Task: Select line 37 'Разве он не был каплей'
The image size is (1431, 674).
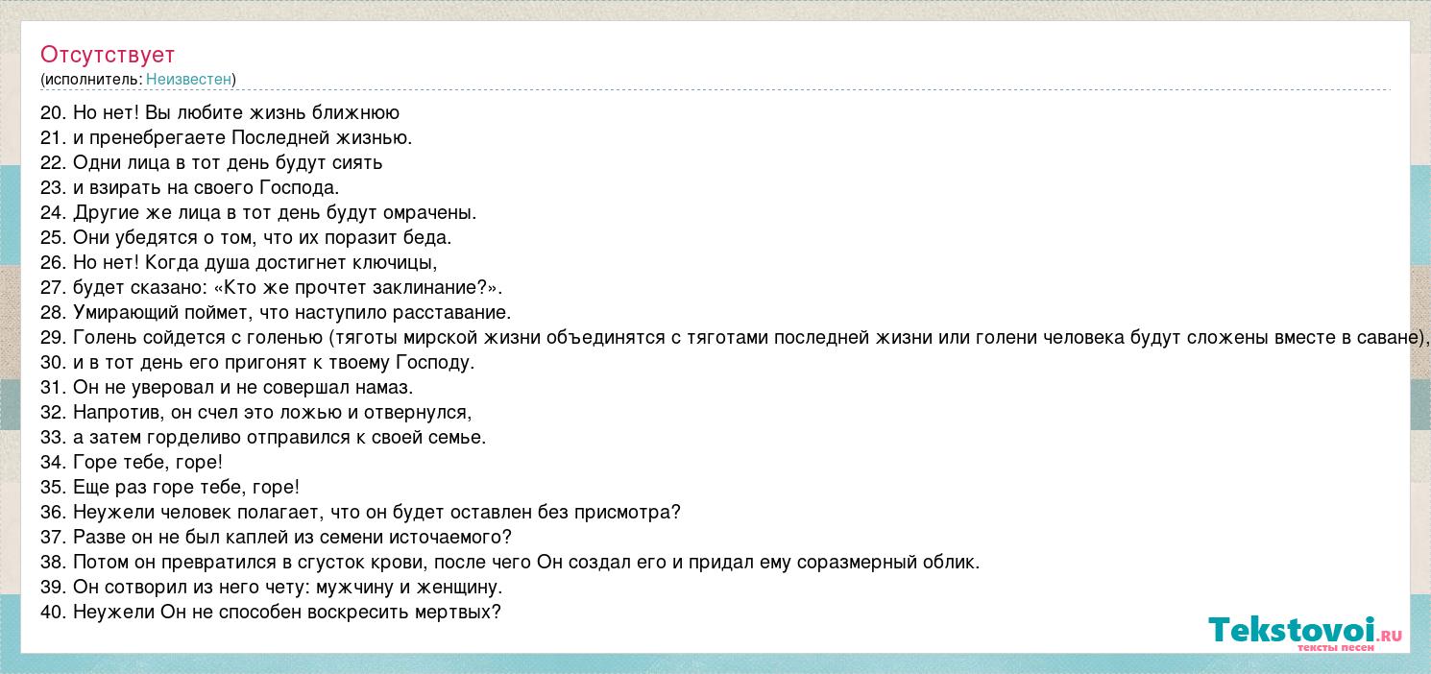Action: coord(277,537)
